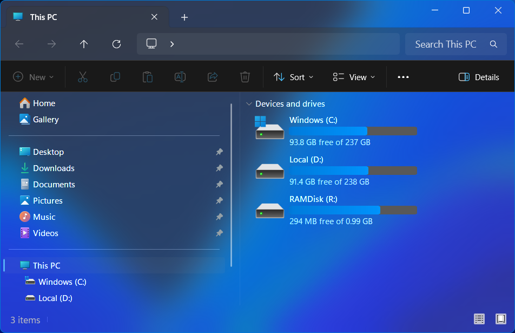
Task: Select the Local (D:) drive icon
Action: point(269,171)
